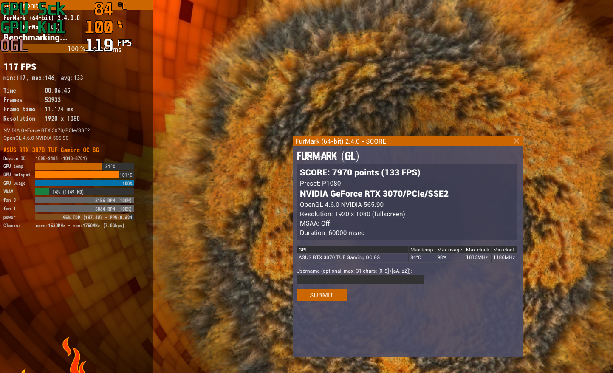Click the flame logo in the overlay panel
Image resolution: width=613 pixels, height=373 pixels.
pos(75,355)
